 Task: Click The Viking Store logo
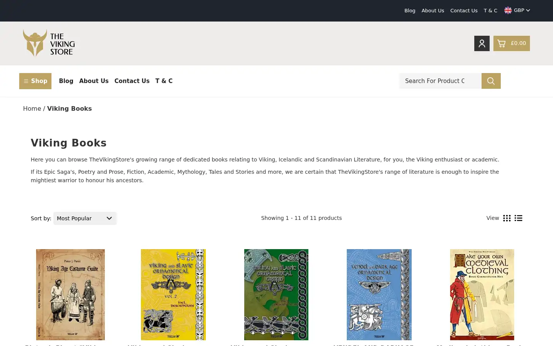(x=49, y=43)
